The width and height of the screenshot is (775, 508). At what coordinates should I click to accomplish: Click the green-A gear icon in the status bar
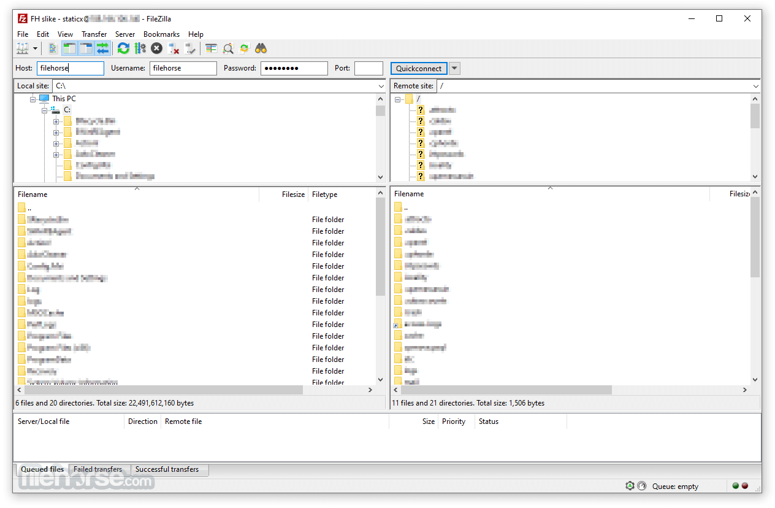tap(630, 486)
